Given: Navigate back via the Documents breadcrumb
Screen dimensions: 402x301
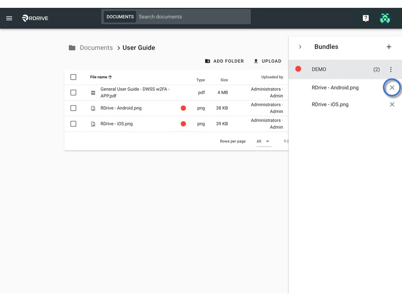Looking at the screenshot, I should 96,47.
